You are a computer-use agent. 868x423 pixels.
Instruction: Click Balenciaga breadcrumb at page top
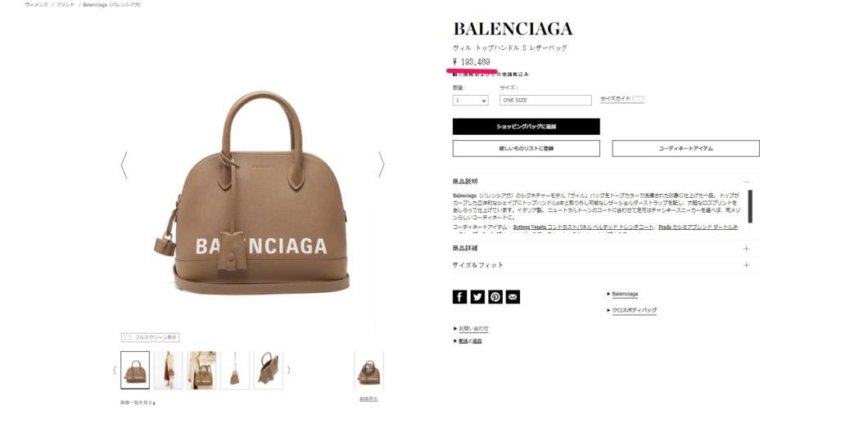(112, 4)
